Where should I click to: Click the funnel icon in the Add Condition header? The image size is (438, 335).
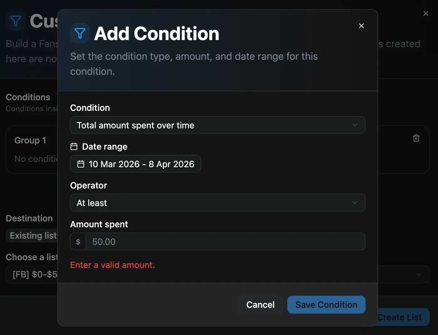click(x=80, y=33)
